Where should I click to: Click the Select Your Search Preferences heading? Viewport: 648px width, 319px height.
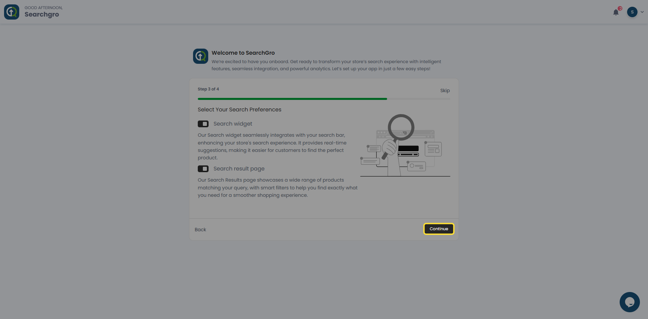239,110
